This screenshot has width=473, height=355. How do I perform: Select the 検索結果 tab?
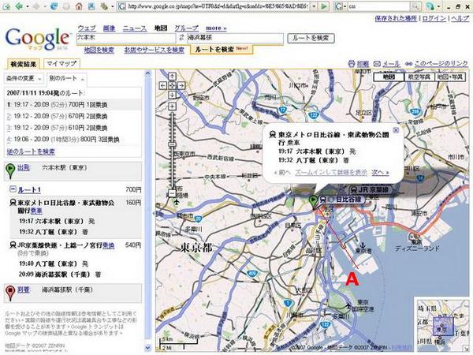(x=23, y=64)
